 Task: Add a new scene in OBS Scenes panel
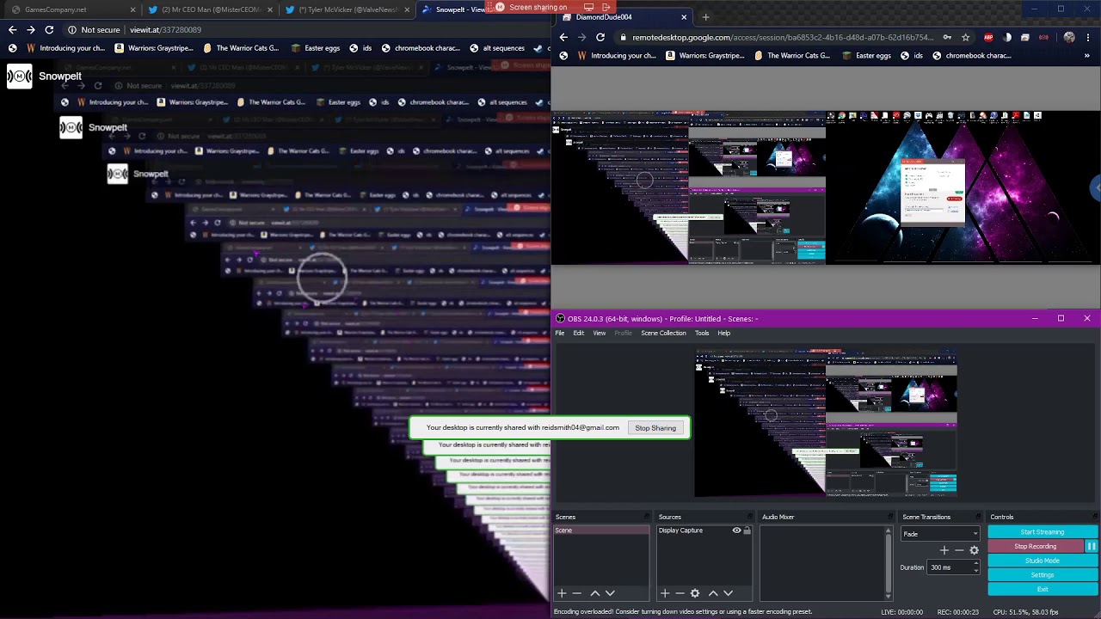coord(562,593)
